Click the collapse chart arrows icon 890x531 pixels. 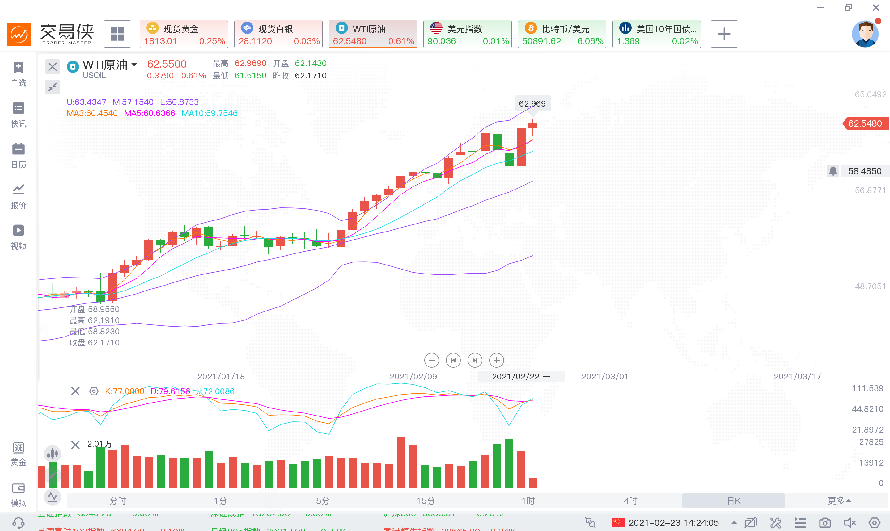tap(52, 86)
